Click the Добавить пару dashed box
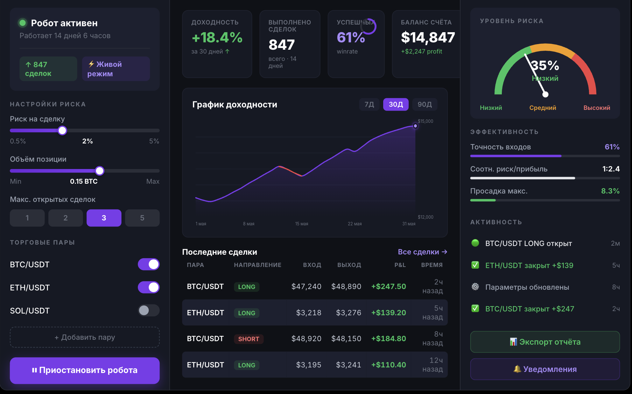Screen dimensions: 632x394 pos(85,337)
